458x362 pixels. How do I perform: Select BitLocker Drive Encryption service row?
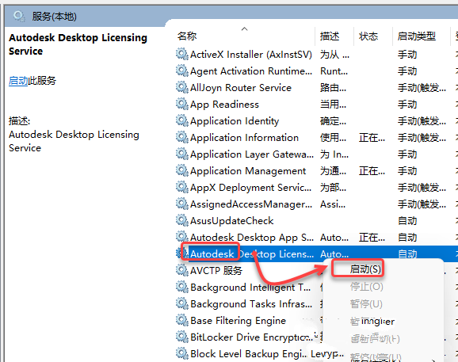pos(249,337)
